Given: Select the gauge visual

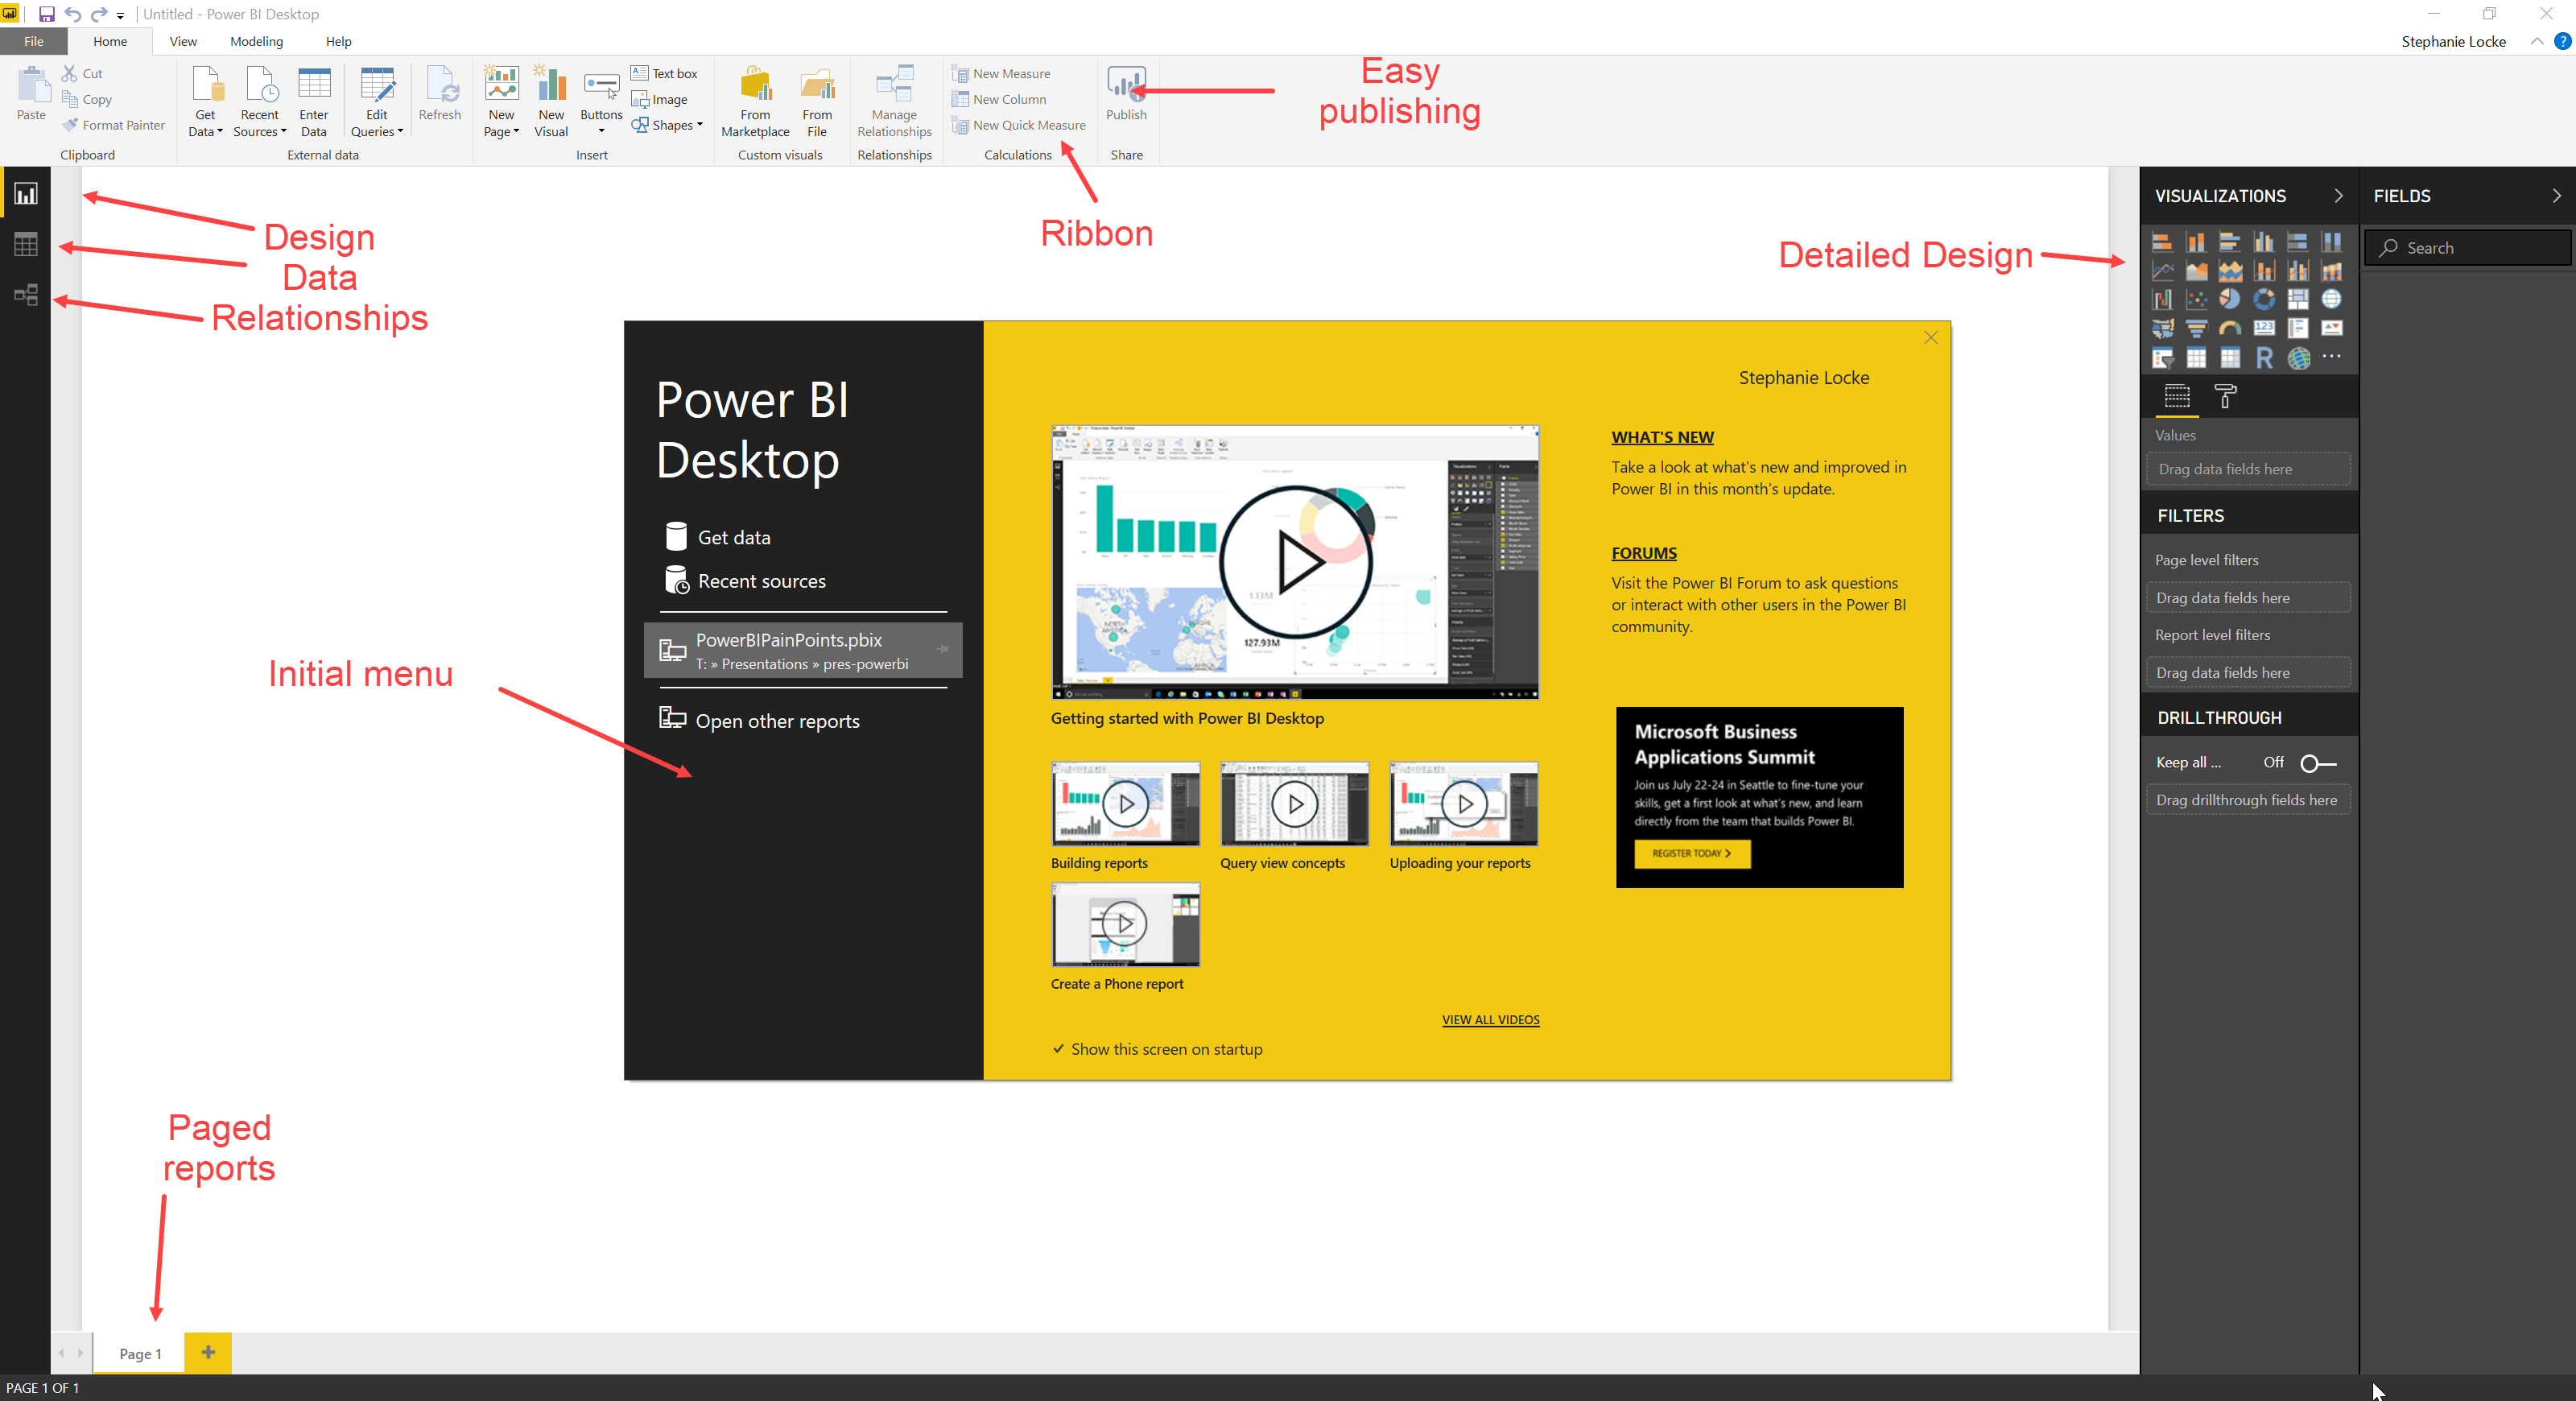Looking at the screenshot, I should click(x=2230, y=329).
